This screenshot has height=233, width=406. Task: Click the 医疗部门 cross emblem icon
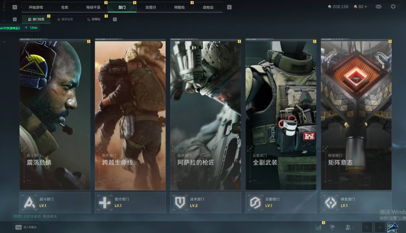(x=105, y=203)
